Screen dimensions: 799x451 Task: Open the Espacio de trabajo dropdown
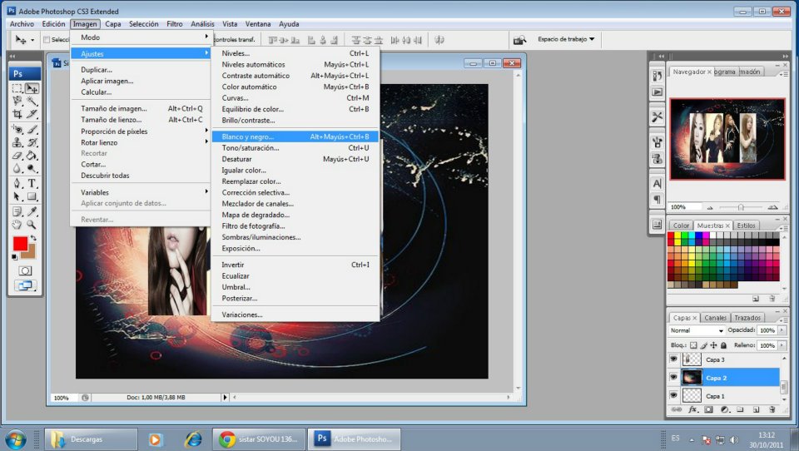[x=566, y=39]
